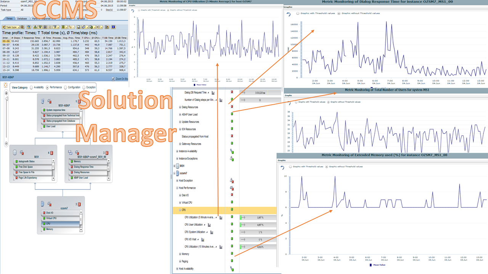Click the blue information icon in toolbar

(113, 27)
